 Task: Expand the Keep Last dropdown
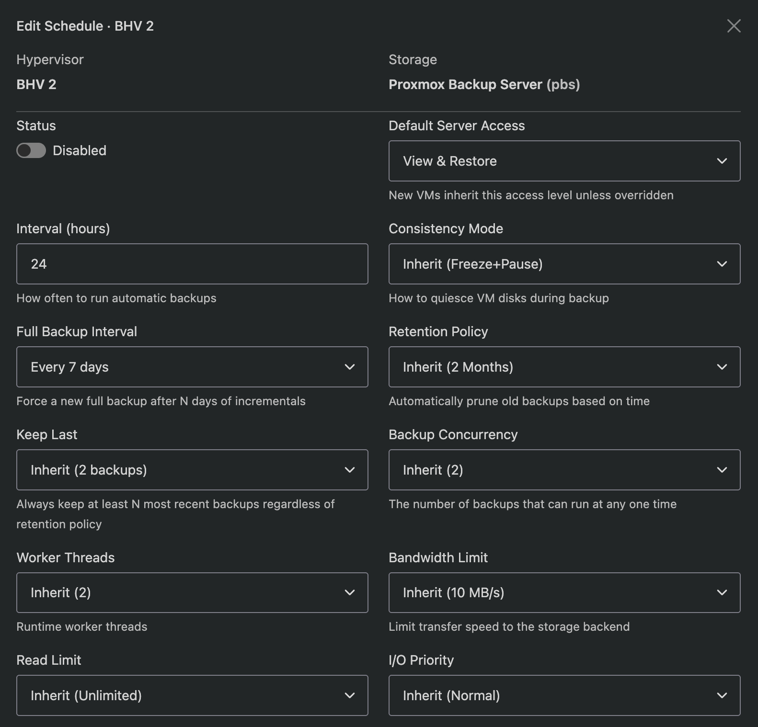[x=192, y=470]
